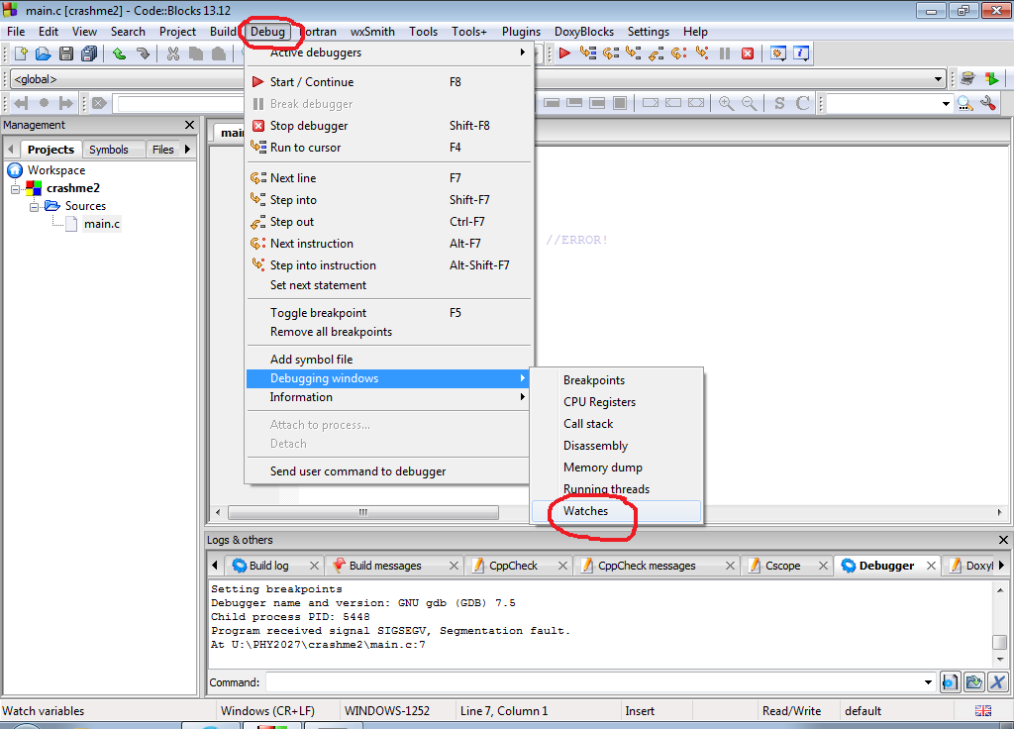Load debugger command script from file icon
Viewport: 1014px width, 729px height.
pos(974,682)
